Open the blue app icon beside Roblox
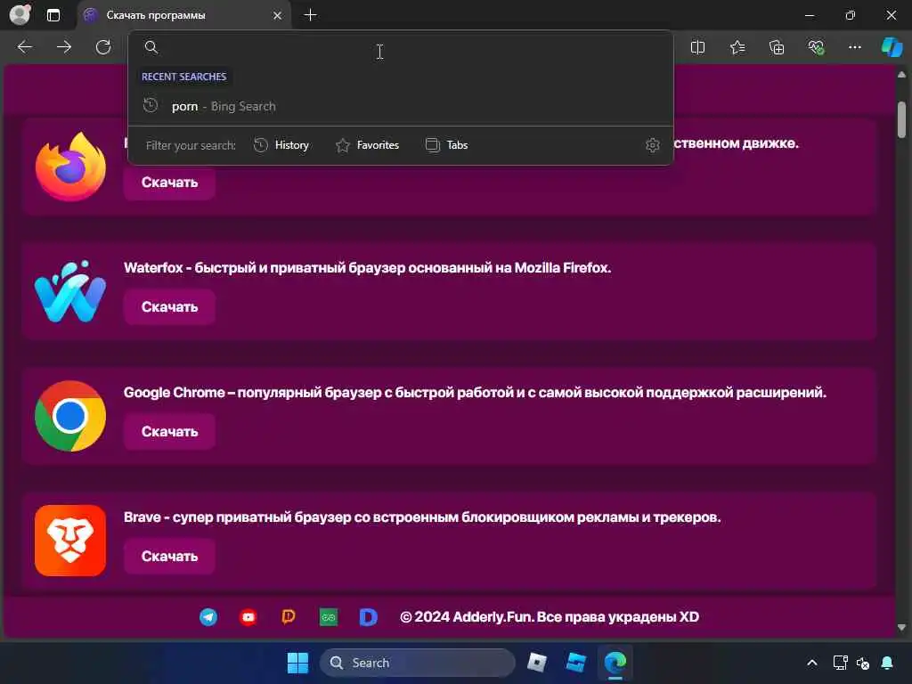 pos(576,663)
